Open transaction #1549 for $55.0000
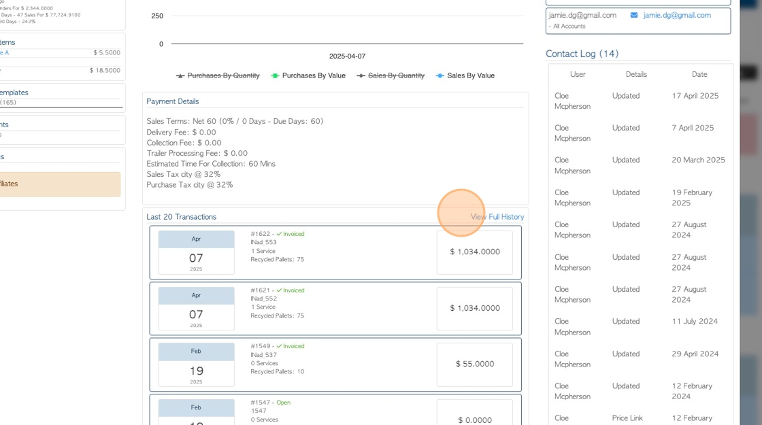The width and height of the screenshot is (762, 425). [335, 364]
